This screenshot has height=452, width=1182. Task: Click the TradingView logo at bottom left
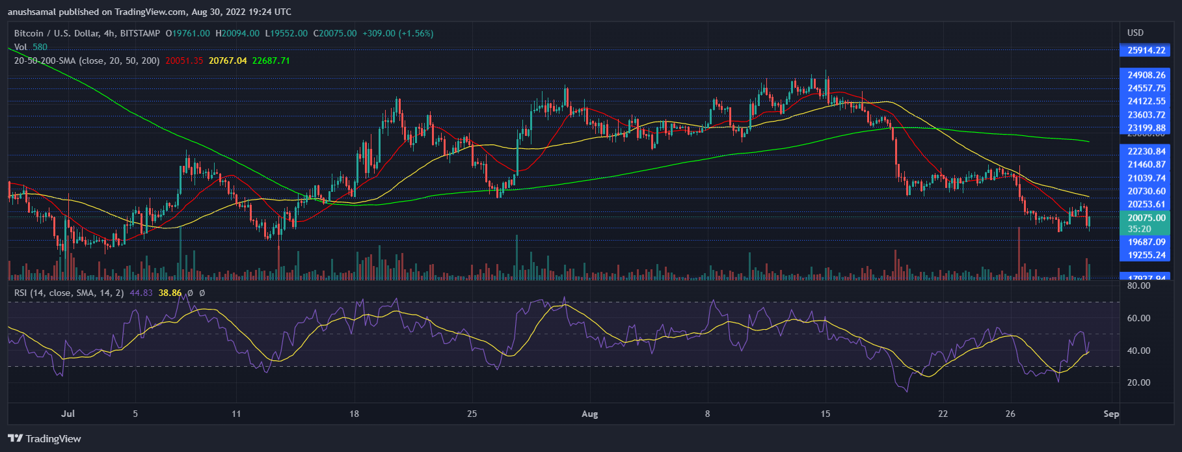(45, 439)
